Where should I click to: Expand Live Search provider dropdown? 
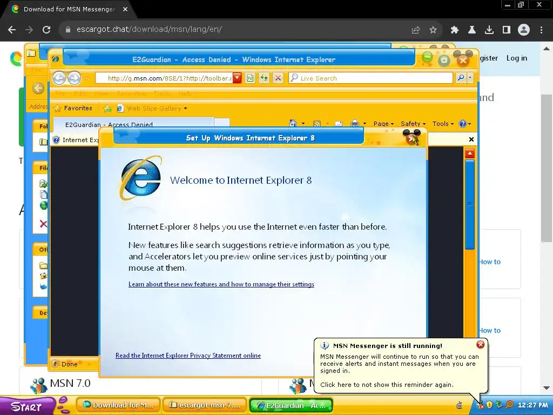[470, 78]
